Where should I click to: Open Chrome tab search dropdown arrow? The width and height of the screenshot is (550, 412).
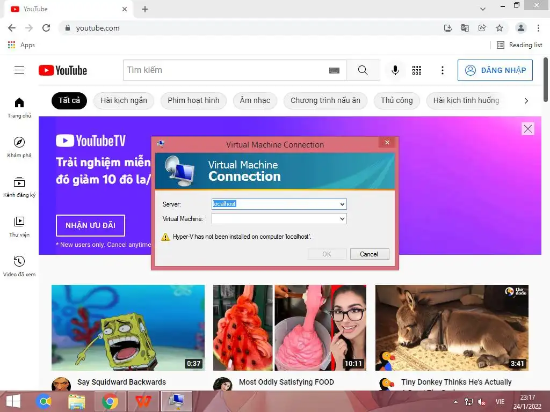coord(483,9)
